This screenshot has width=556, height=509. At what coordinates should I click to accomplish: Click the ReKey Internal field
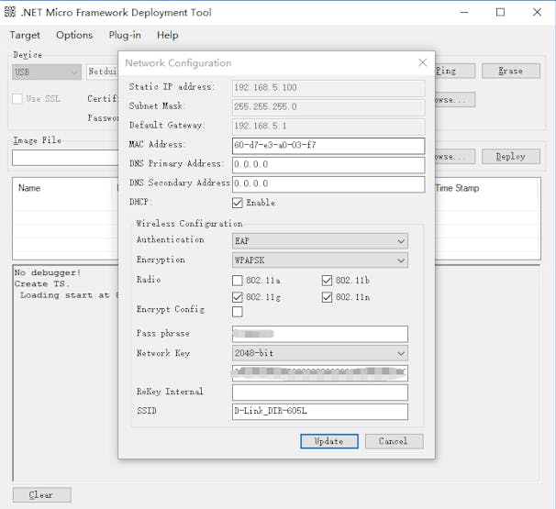[x=320, y=393]
